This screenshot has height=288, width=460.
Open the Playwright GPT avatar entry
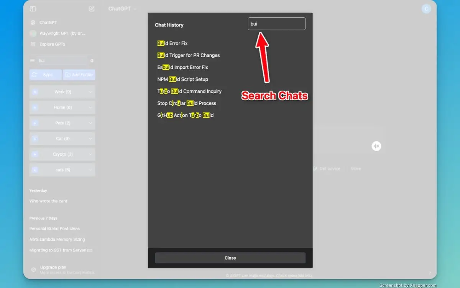point(33,33)
